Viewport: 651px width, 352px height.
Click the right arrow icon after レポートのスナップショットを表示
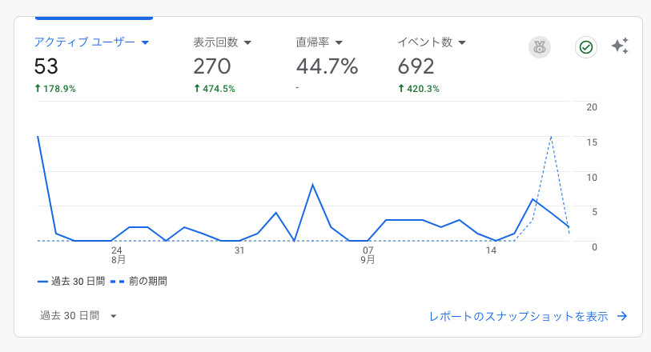coord(622,316)
